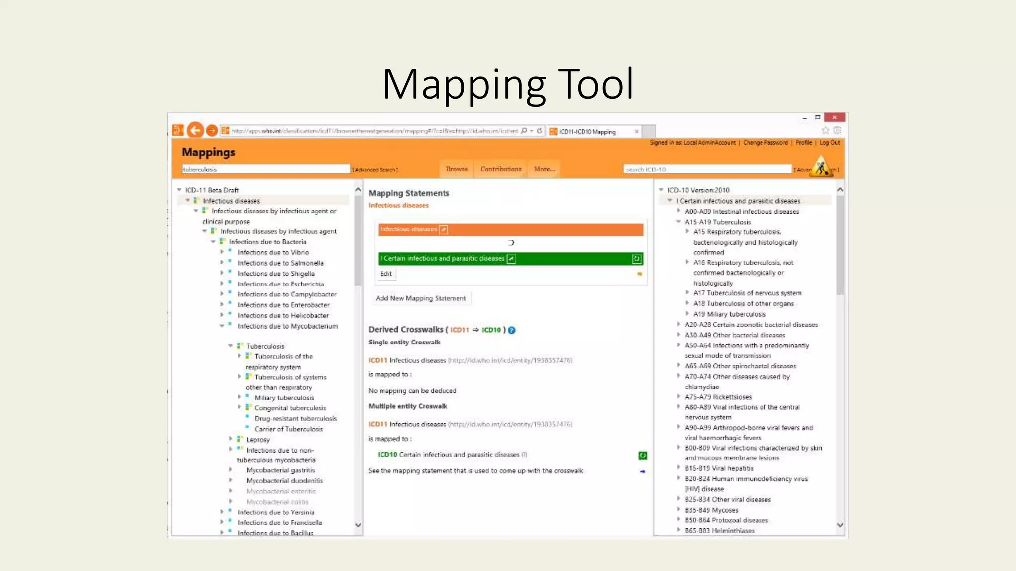Click the under-construction warning sign icon
1016x571 pixels.
click(821, 167)
